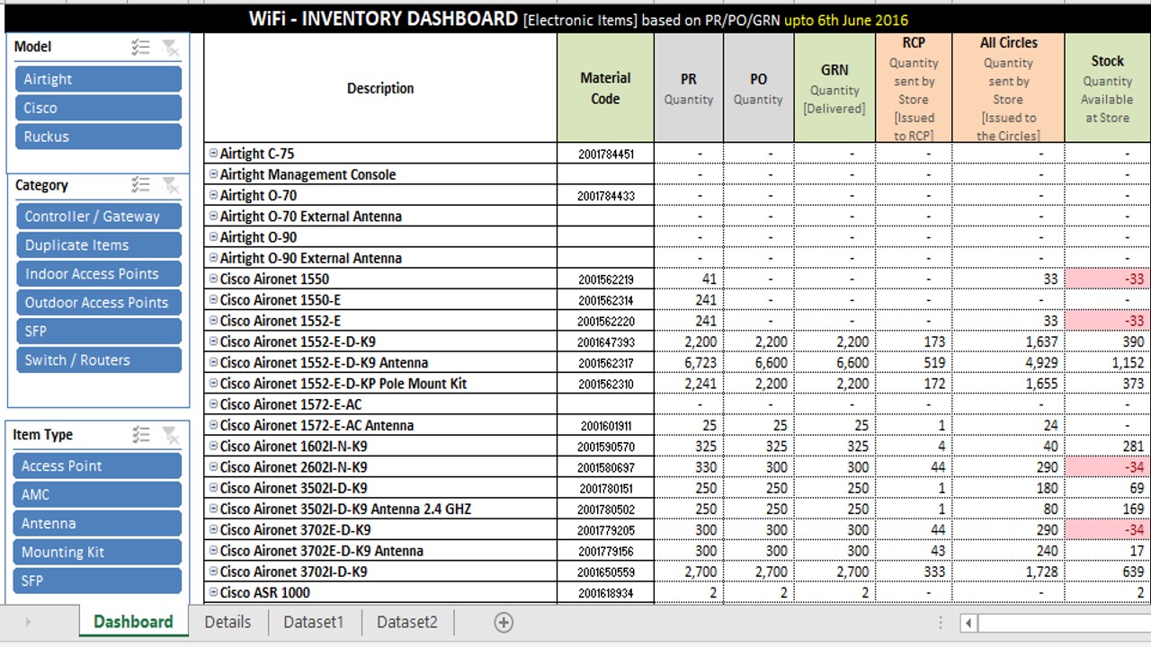Filter Model by Ruckus
This screenshot has width=1151, height=647.
pos(98,137)
